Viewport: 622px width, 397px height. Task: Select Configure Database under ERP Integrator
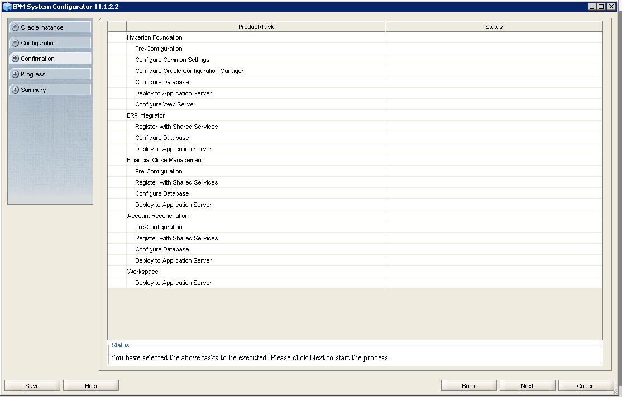(355, 138)
